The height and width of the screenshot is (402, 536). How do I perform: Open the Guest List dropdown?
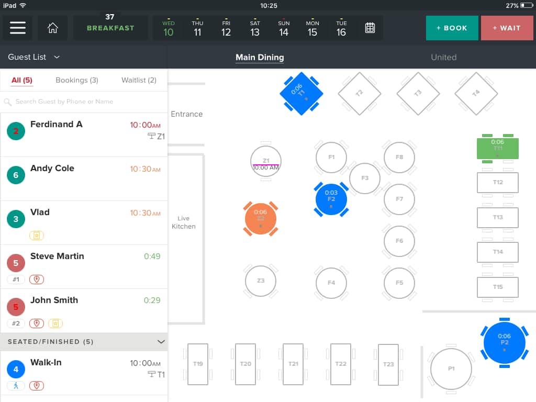point(34,57)
